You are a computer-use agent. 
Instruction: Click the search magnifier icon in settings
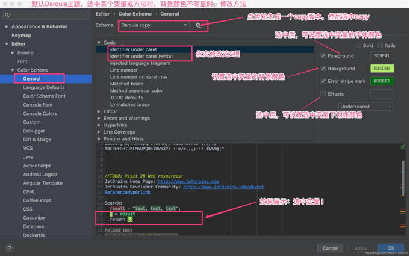7,15
